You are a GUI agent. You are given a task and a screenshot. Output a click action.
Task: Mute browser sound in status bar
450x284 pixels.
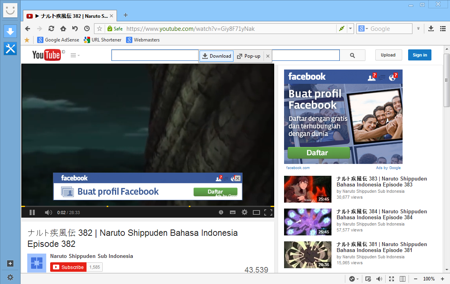[x=379, y=279]
